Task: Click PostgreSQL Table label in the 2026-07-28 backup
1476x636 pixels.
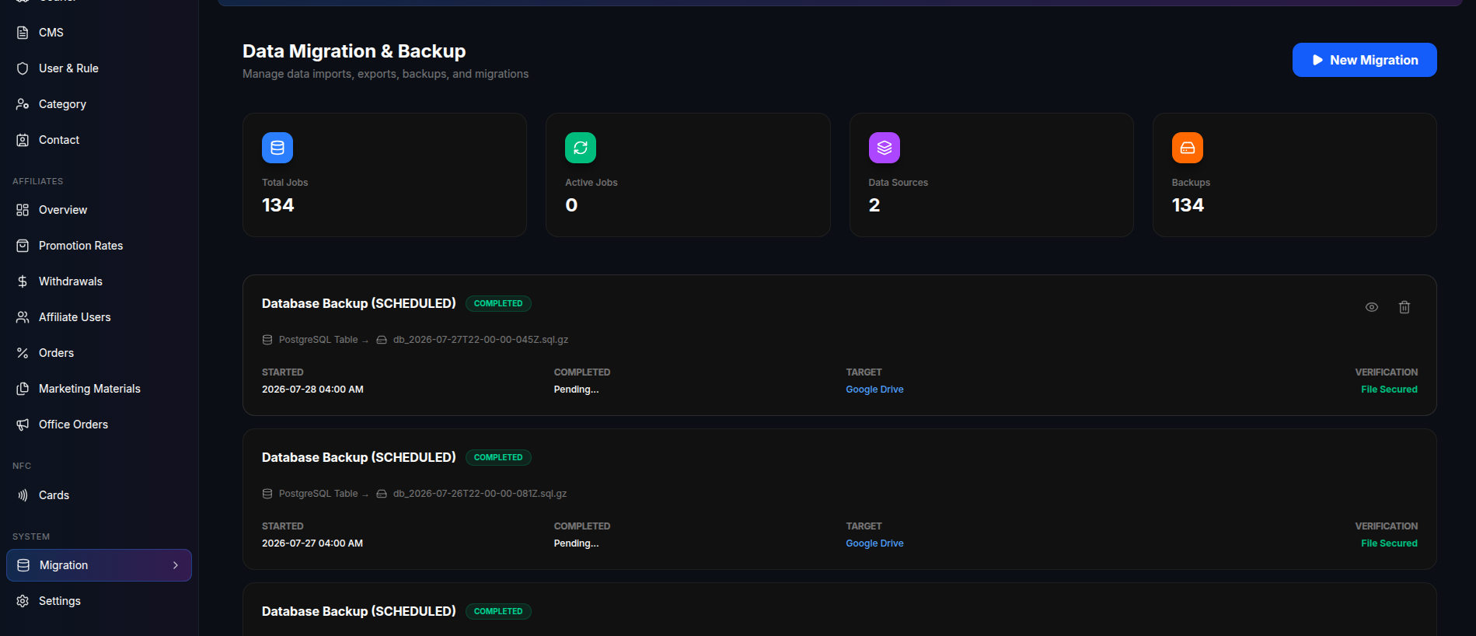Action: [x=319, y=340]
